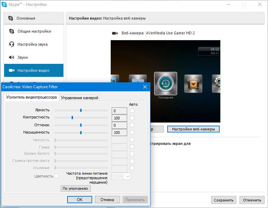
Task: Open Настройка звука headset icon
Action: click(12, 44)
